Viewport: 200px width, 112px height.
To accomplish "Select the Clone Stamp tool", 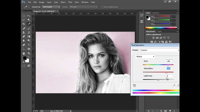I will point(24,32).
